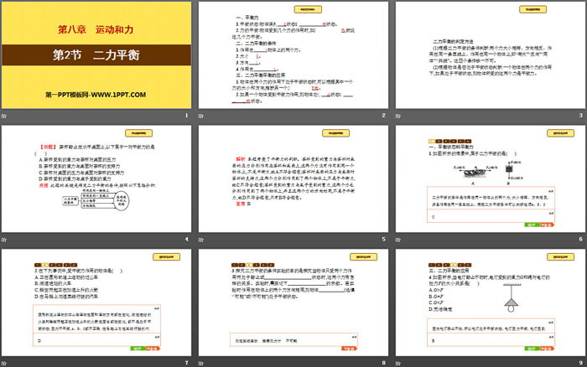This screenshot has width=587, height=367.
Task: Select slide 6 thumbnail with boat picture
Action: 491,178
